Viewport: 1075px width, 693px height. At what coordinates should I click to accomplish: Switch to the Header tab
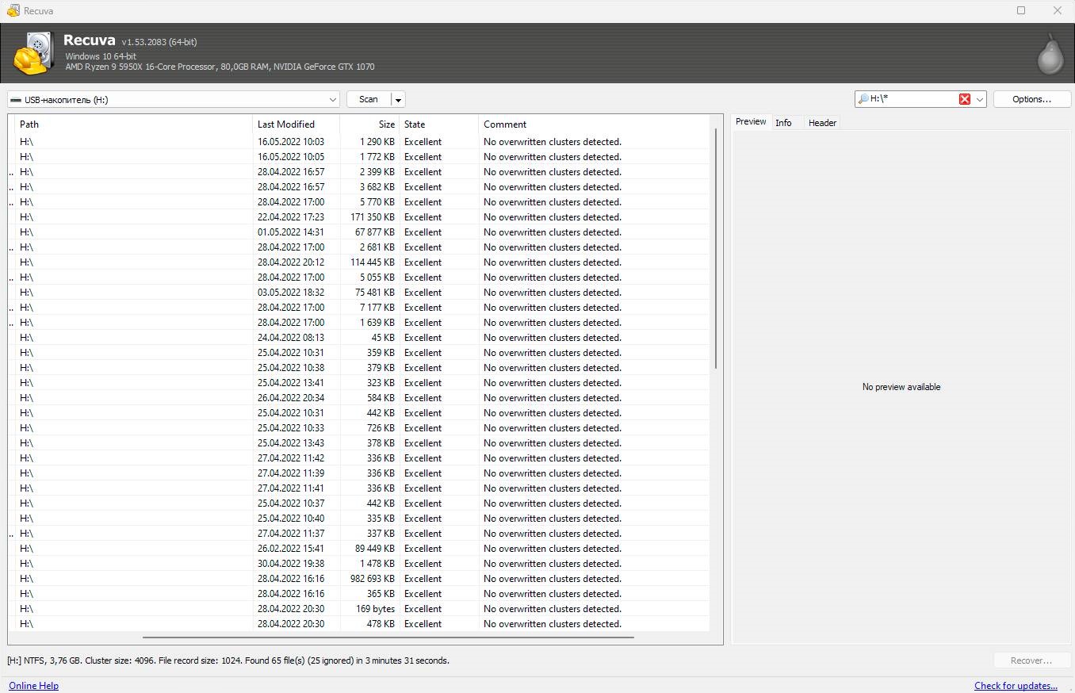(x=822, y=123)
